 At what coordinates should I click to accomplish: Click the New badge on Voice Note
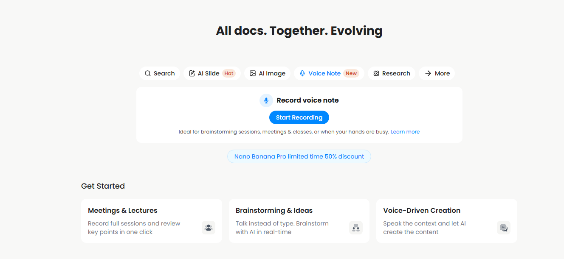351,73
